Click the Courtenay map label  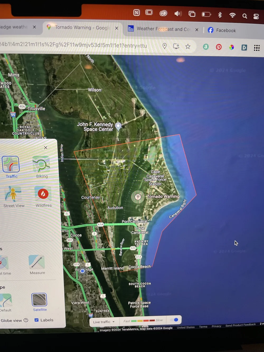point(91,197)
